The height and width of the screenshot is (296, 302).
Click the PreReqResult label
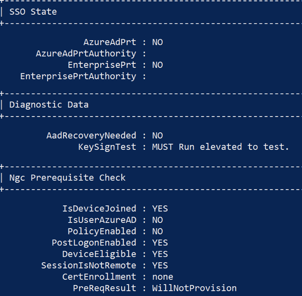pos(104,288)
